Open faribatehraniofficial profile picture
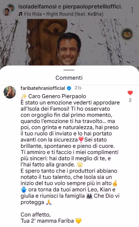 click(x=10, y=92)
